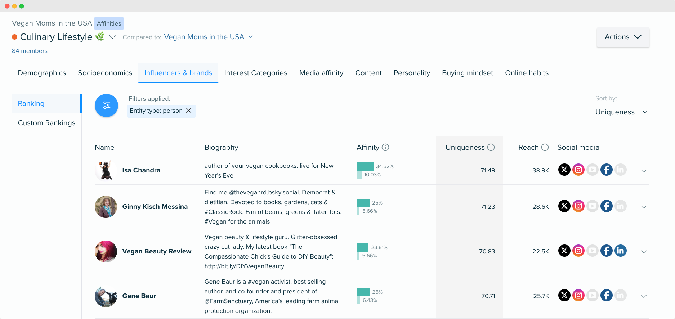675x319 pixels.
Task: Switch to the Interest Categories tab
Action: (256, 73)
